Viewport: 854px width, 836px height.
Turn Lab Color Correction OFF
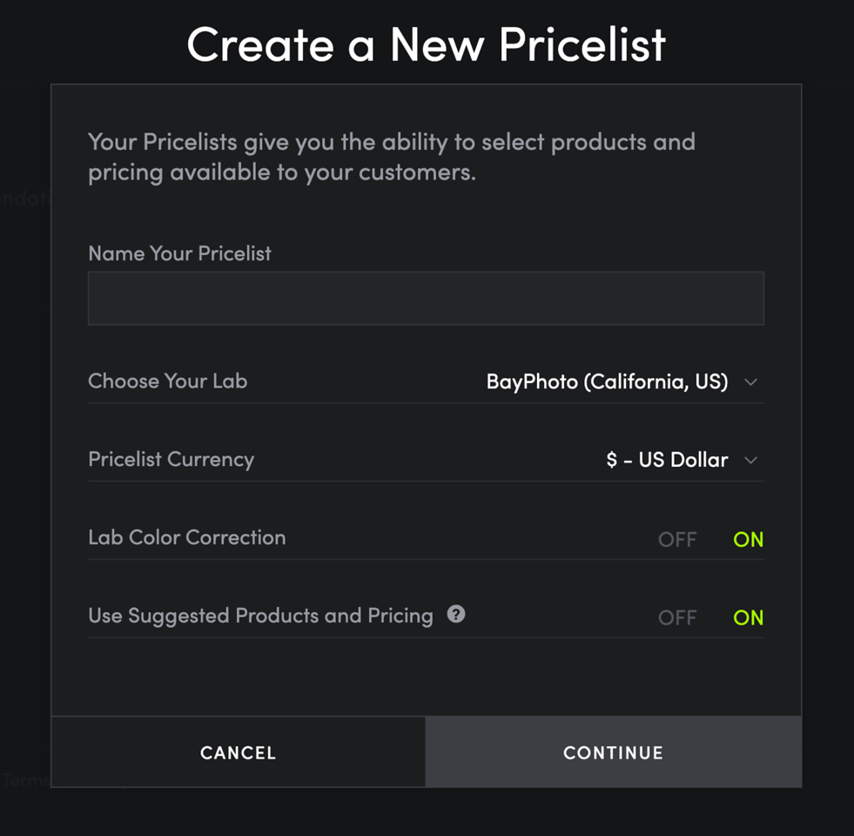click(x=677, y=540)
